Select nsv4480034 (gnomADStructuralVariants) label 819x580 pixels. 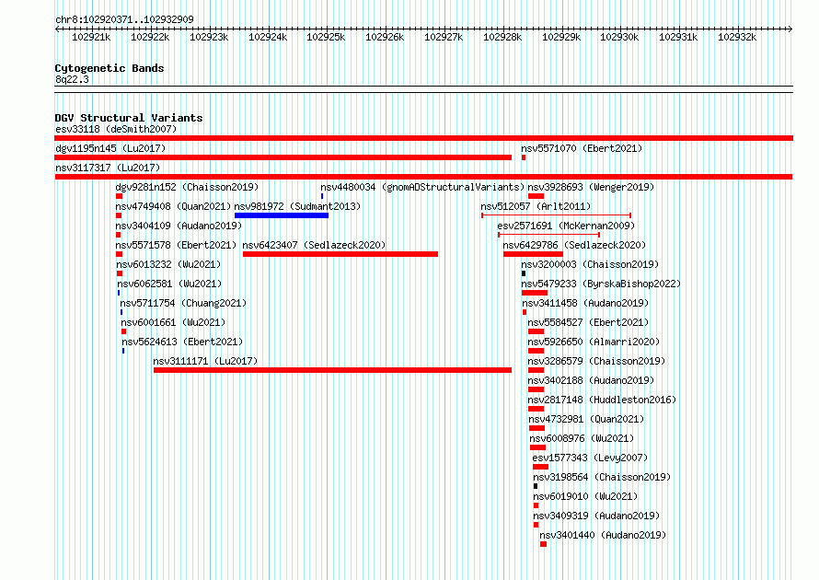(422, 187)
